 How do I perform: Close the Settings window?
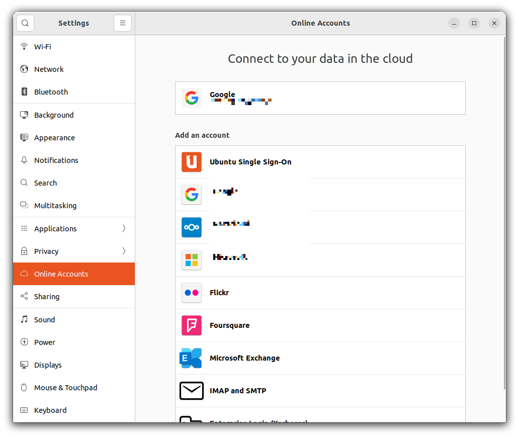tap(494, 23)
